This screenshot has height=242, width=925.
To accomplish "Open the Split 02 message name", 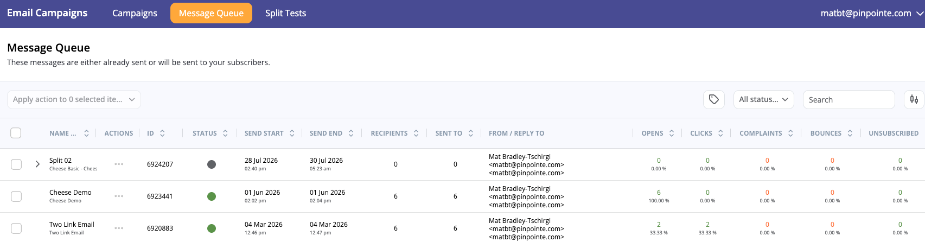I will [x=60, y=161].
